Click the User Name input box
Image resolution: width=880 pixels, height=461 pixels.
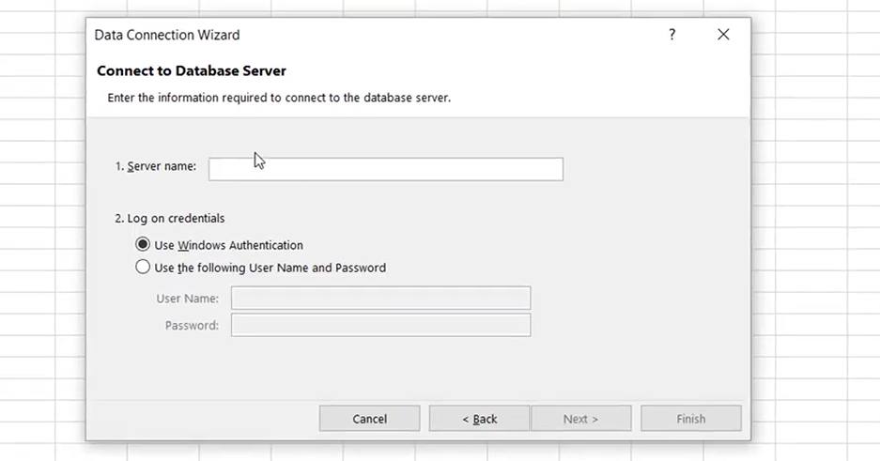(380, 299)
